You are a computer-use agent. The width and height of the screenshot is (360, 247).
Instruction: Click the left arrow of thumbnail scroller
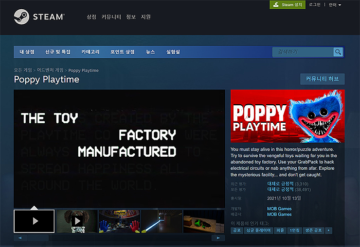20,238
